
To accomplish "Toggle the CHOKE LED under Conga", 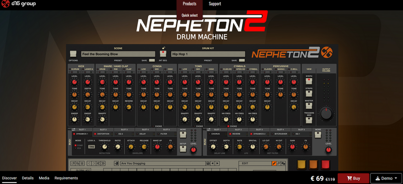I will (x=153, y=126).
